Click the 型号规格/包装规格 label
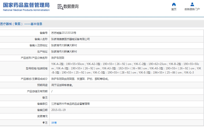Screen dimensions: 204x128 tap(37, 68)
